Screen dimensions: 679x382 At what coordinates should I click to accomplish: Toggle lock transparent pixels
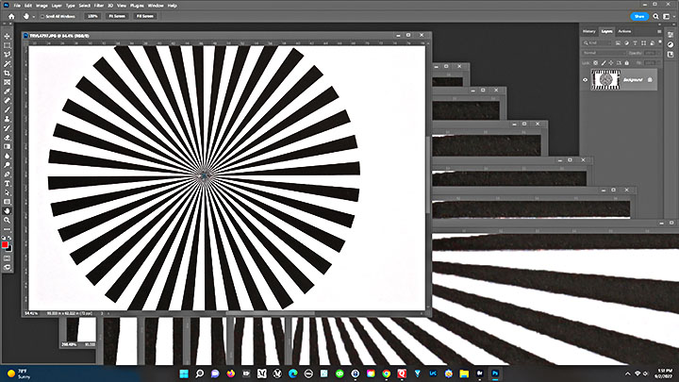595,63
